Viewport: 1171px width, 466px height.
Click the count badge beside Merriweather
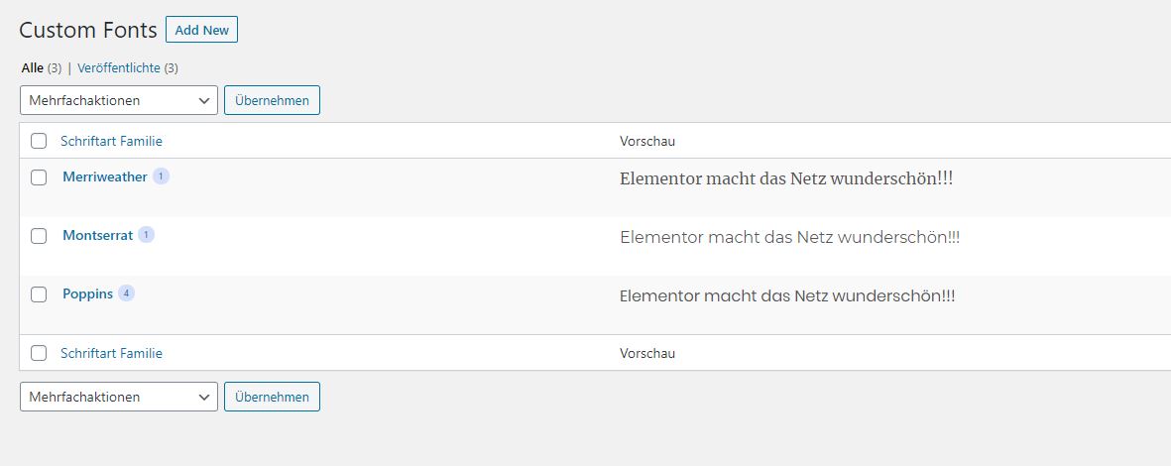pyautogui.click(x=161, y=176)
